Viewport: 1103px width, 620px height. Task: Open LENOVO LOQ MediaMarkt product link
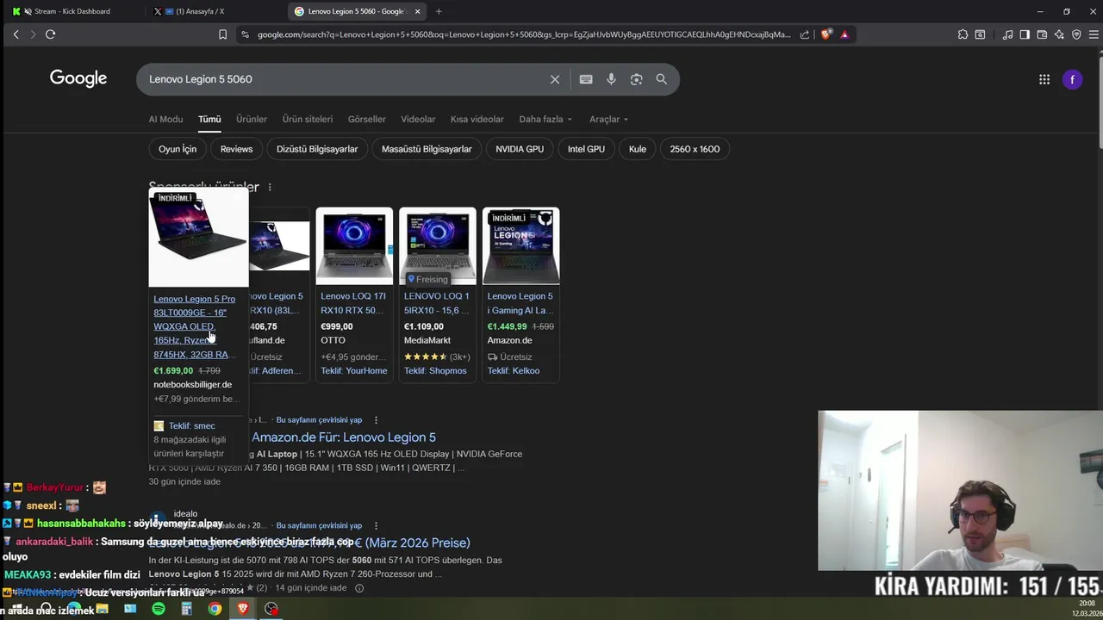pyautogui.click(x=437, y=303)
